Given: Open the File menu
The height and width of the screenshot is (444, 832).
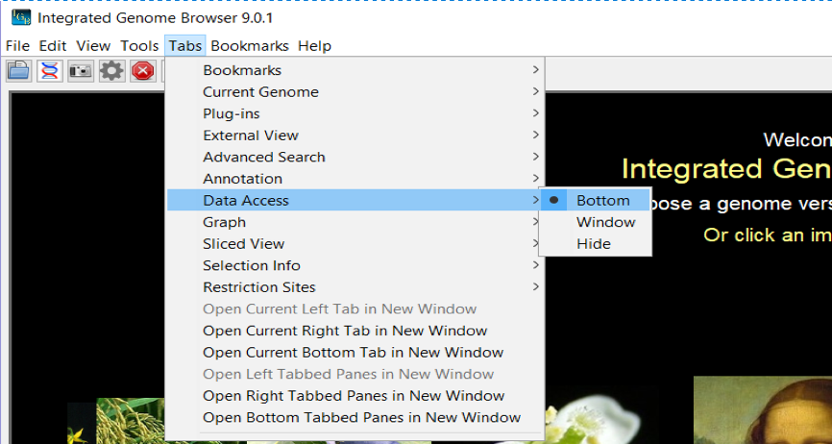Looking at the screenshot, I should [x=17, y=45].
